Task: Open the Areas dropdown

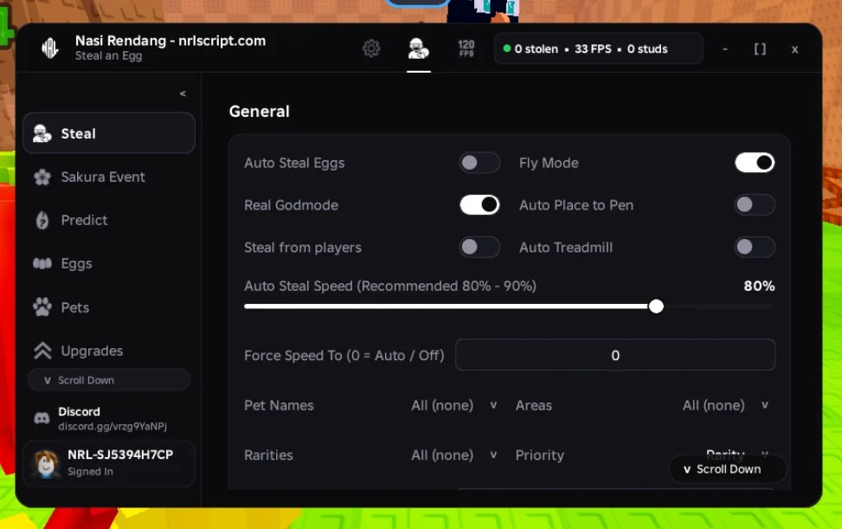Action: tap(725, 405)
